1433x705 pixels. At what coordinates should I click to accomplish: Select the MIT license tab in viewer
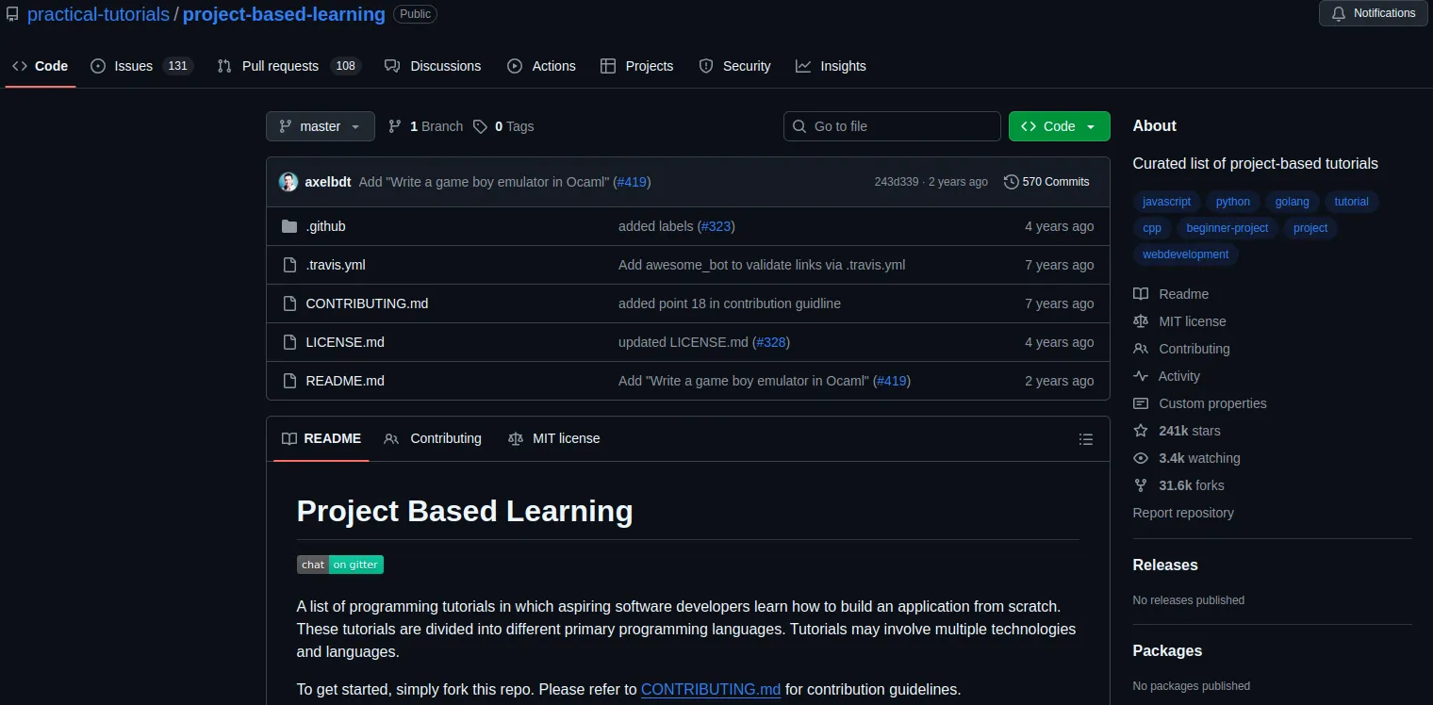click(553, 438)
